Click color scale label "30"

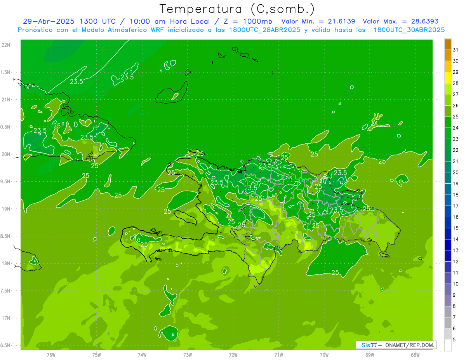coord(456,61)
